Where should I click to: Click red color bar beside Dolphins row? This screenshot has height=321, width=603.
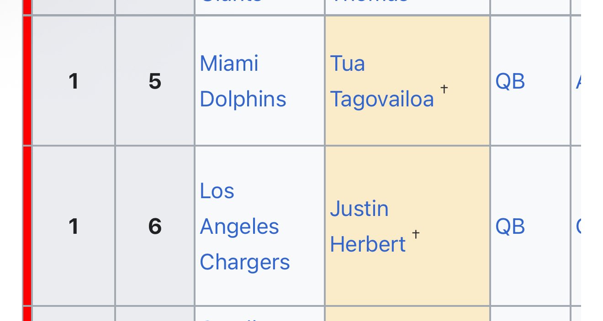click(27, 81)
